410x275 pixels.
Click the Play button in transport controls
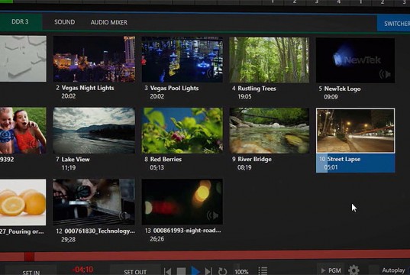point(195,270)
